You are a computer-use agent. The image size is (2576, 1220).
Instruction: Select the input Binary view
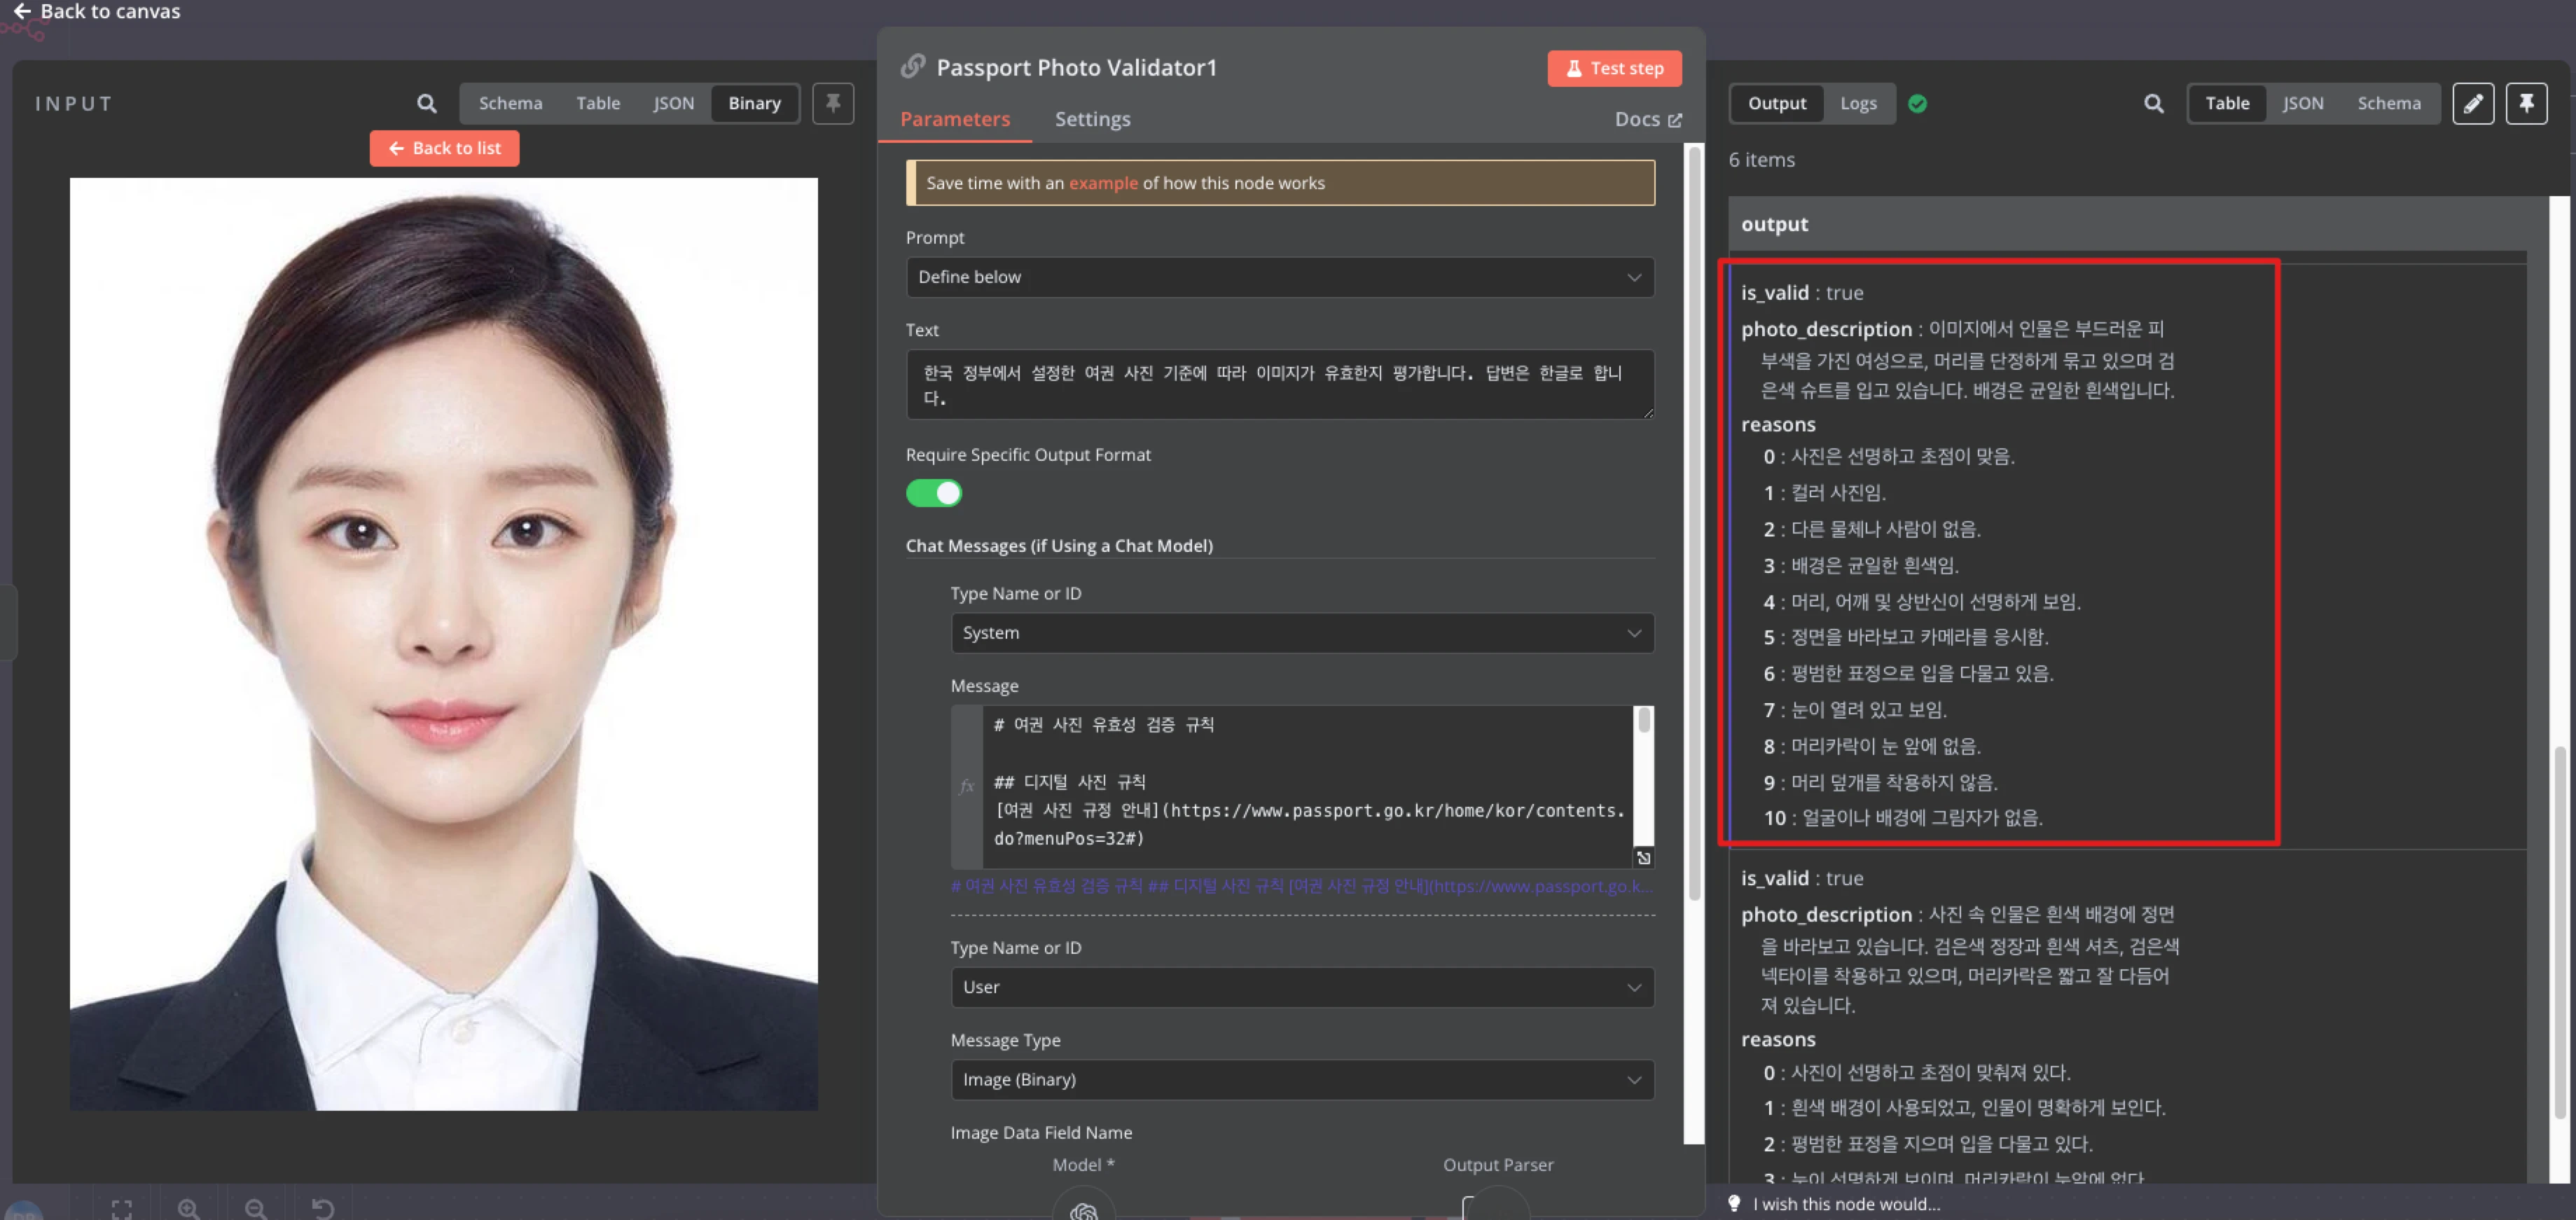754,103
